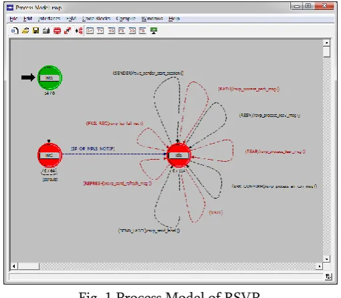
Task: Open the TB termination block
Action: [142, 31]
